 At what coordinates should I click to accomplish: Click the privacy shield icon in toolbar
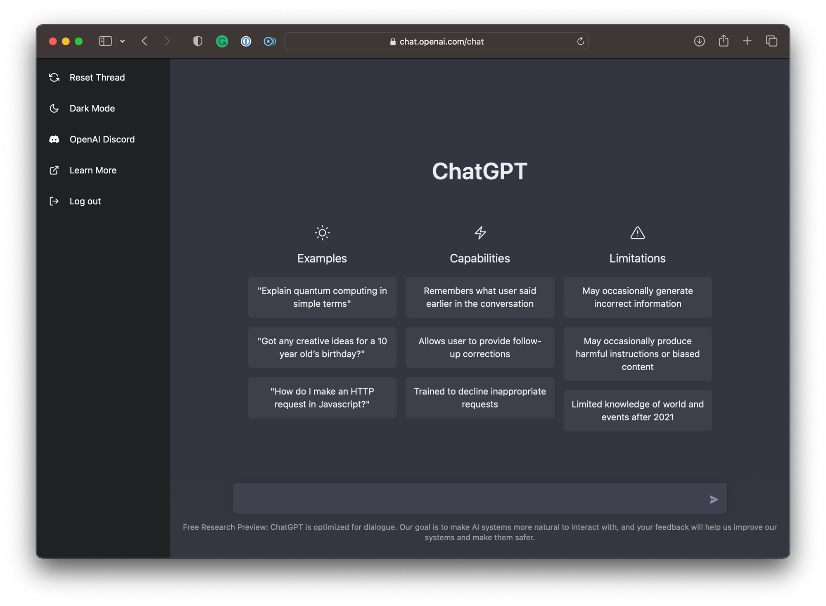197,41
